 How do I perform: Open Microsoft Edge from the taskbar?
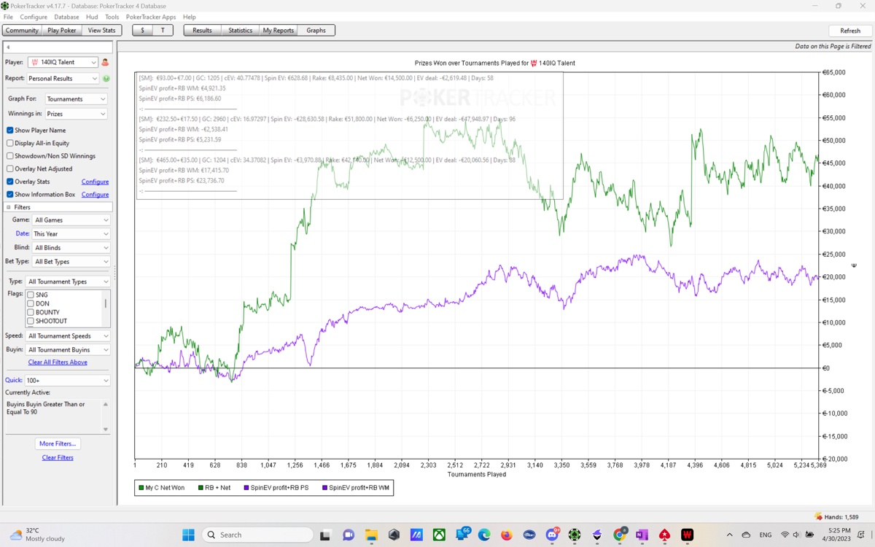(484, 535)
